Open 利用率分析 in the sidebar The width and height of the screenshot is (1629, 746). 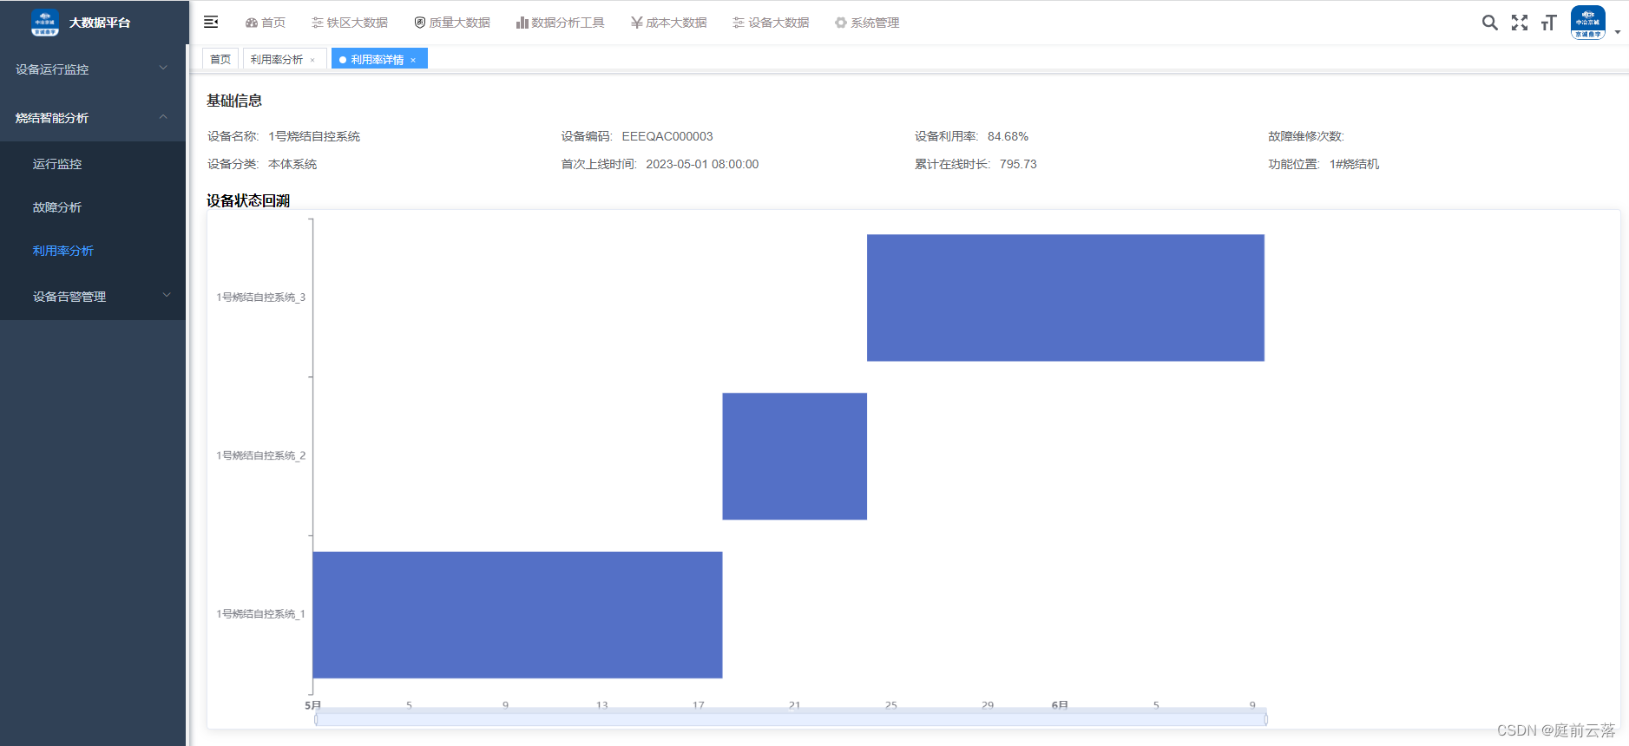point(93,251)
